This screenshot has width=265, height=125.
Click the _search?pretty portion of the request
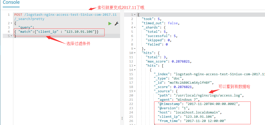coord(29,19)
